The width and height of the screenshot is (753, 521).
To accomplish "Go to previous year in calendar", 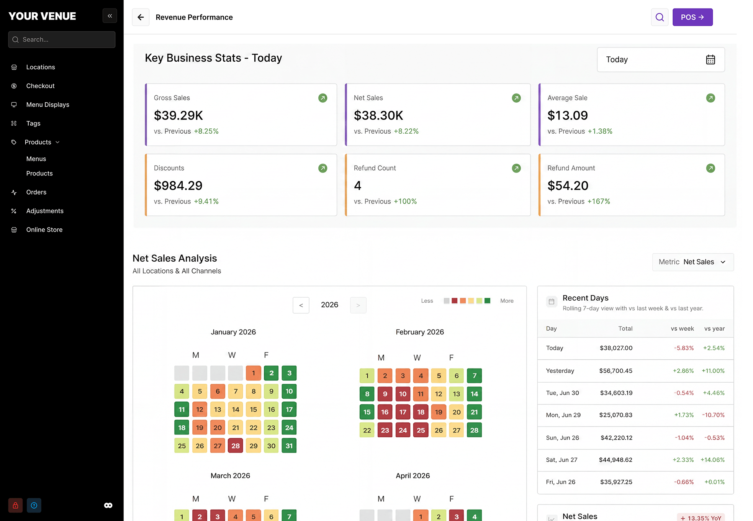I will pyautogui.click(x=301, y=305).
